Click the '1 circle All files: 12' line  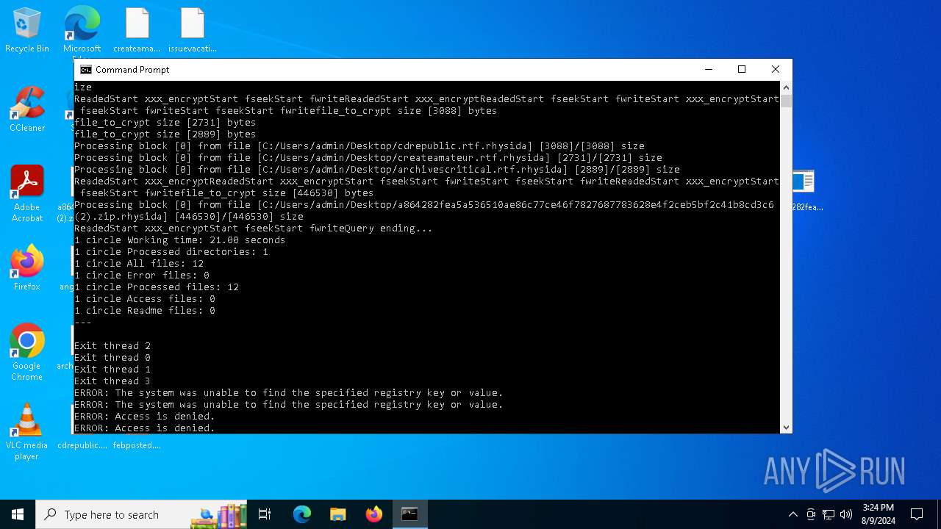click(139, 264)
